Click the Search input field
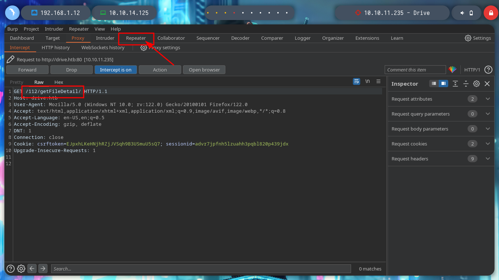The image size is (499, 280). point(201,269)
